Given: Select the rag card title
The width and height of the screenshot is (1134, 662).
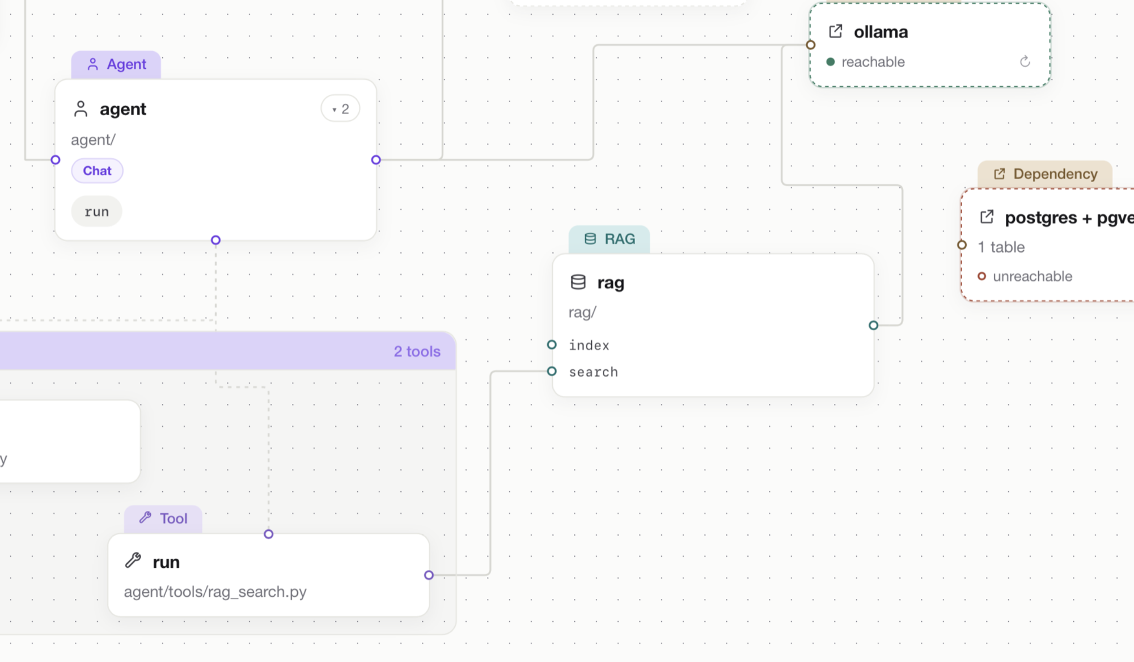Looking at the screenshot, I should tap(611, 282).
